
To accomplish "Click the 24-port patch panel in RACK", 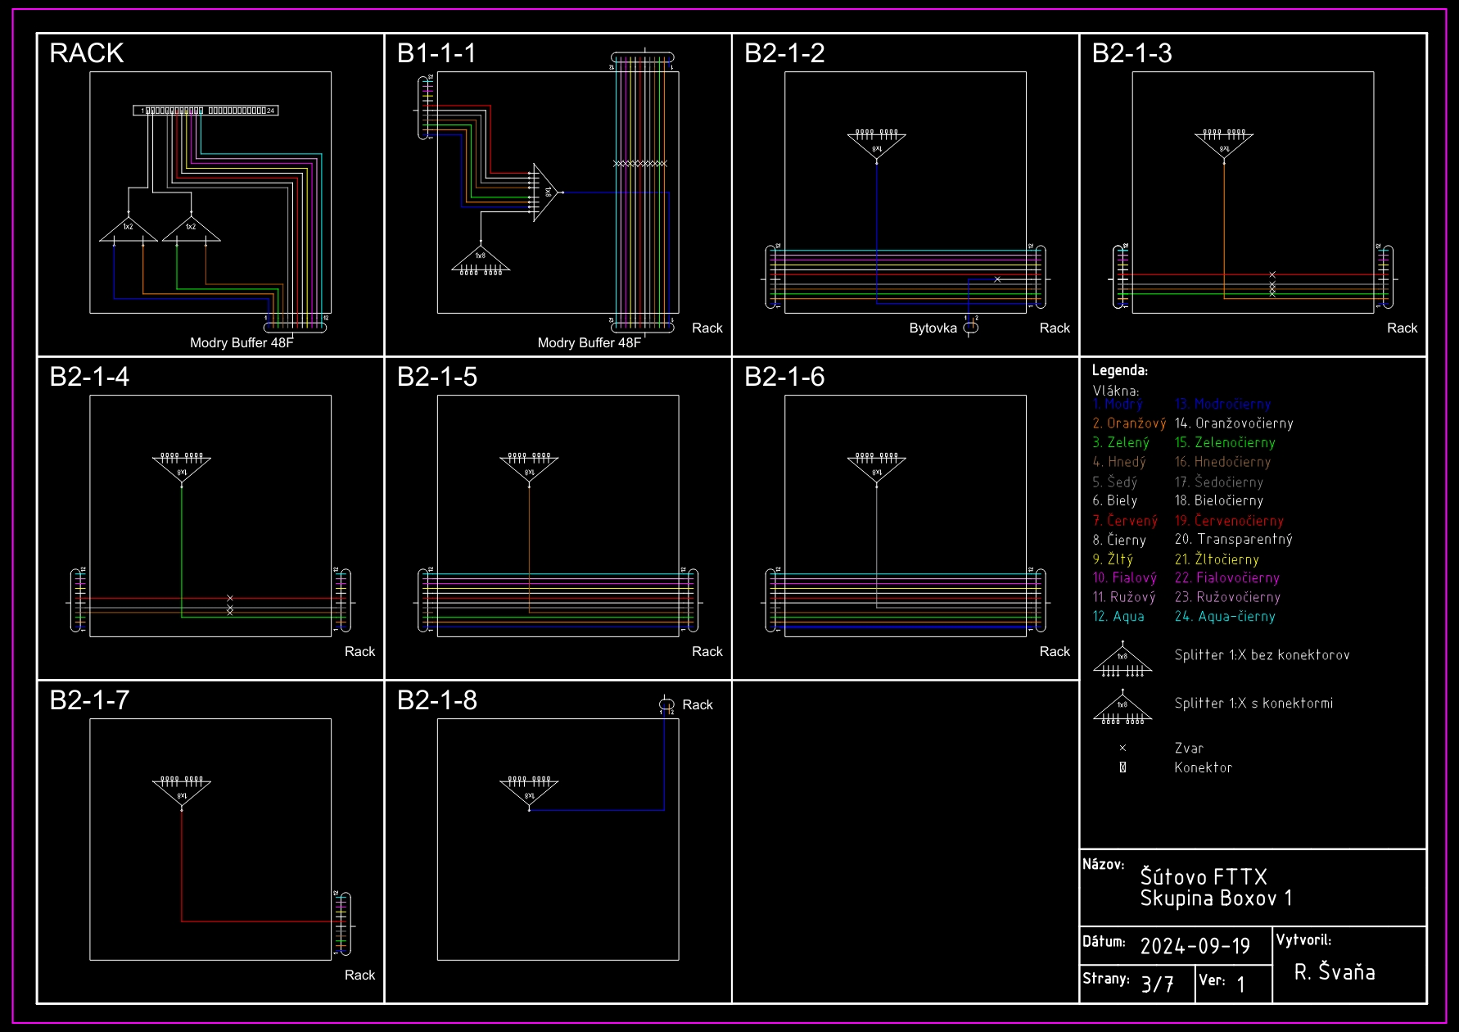I will 206,110.
